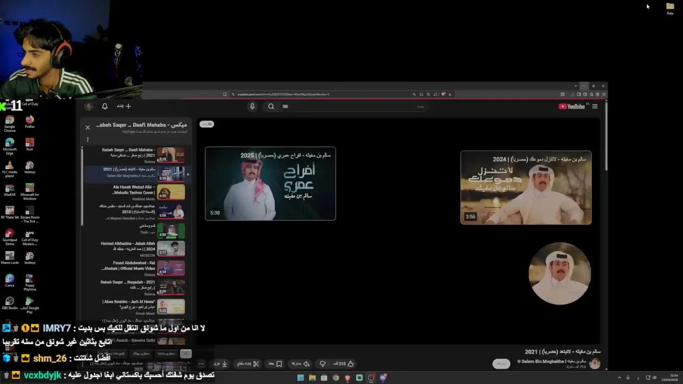Toggle the hide end-screen pill above video cards
The width and height of the screenshot is (683, 384).
coord(207,124)
